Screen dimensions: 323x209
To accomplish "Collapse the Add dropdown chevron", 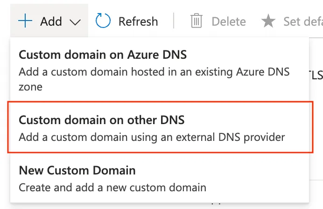I will click(75, 22).
